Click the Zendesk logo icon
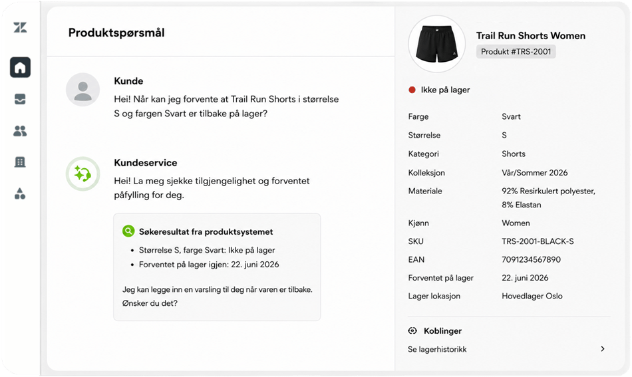Screen dimensions: 632x377 [20, 27]
